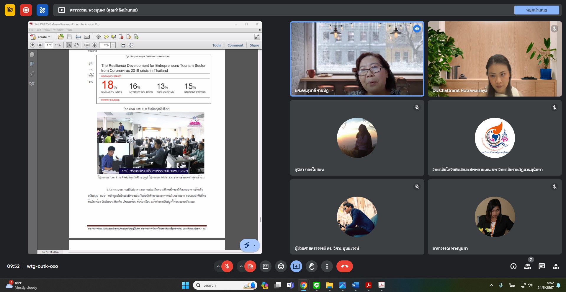
Task: Open the activities icon
Action: [556, 266]
